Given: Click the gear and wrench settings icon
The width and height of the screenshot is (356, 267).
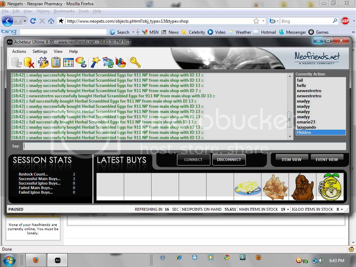Looking at the screenshot, I should [x=43, y=63].
